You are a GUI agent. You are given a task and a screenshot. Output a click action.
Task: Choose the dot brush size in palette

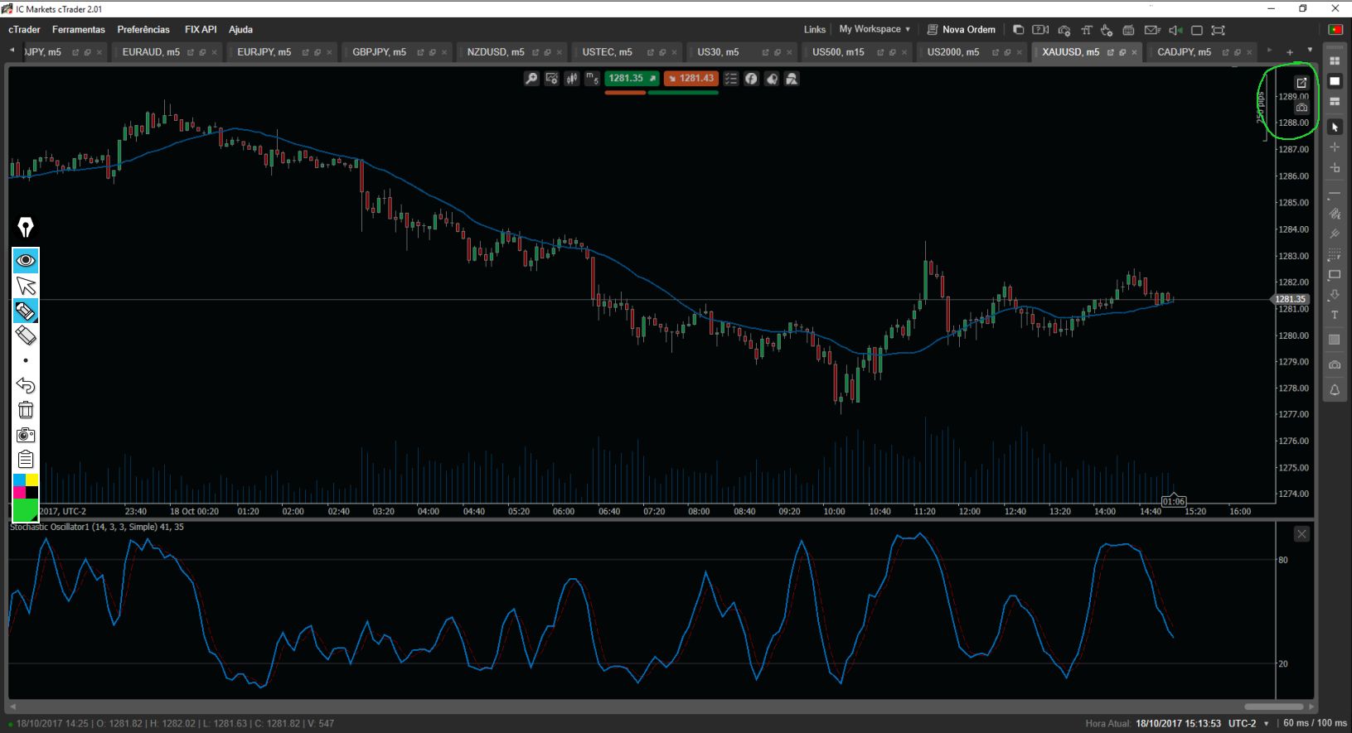coord(26,360)
